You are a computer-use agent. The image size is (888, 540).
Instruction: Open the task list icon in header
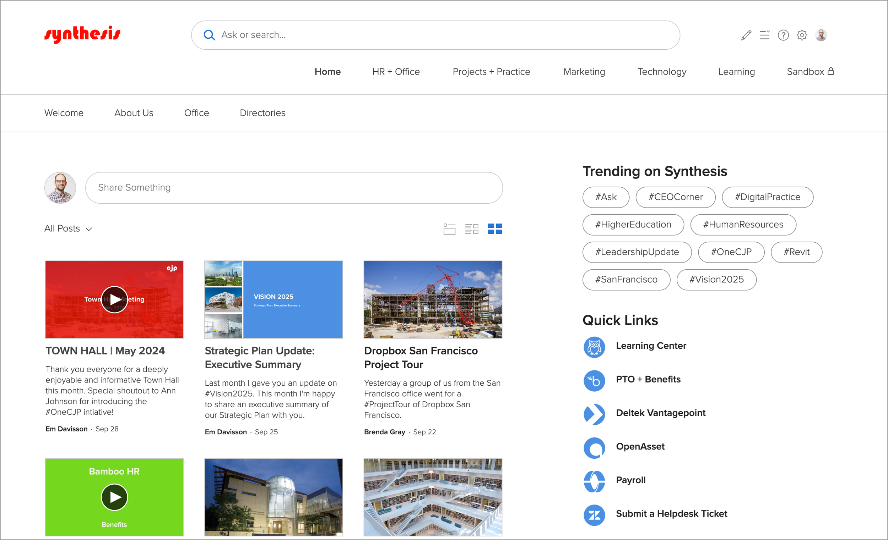(x=764, y=35)
